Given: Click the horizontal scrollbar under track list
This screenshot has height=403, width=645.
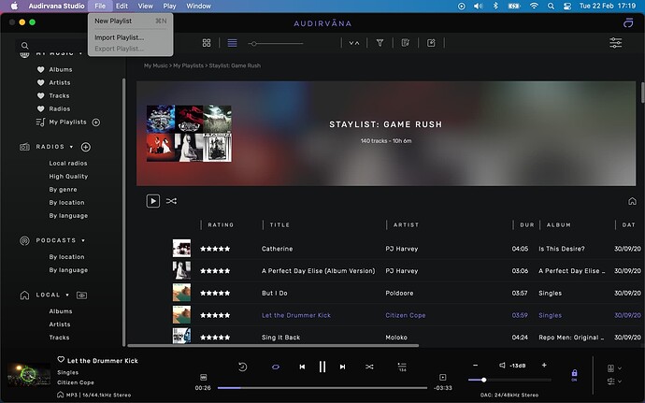Looking at the screenshot, I should coord(273,345).
